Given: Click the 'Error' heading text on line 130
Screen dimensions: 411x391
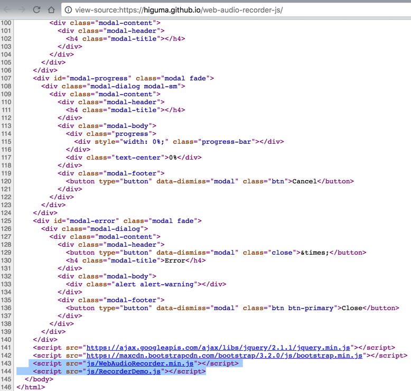Looking at the screenshot, I should [x=175, y=260].
